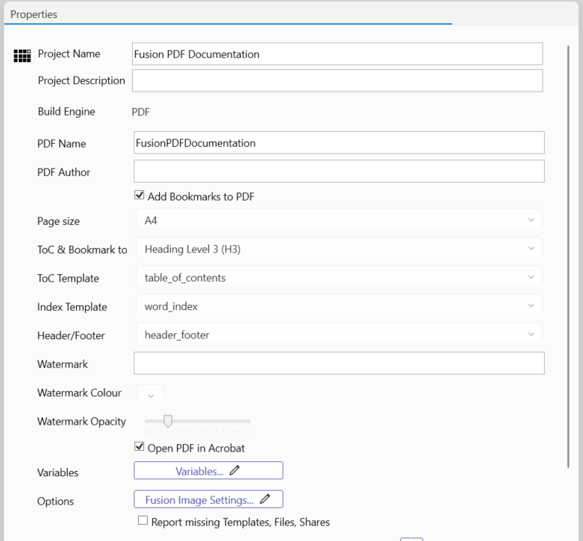Focus the PDF Author text field
The image size is (583, 541).
[x=339, y=171]
